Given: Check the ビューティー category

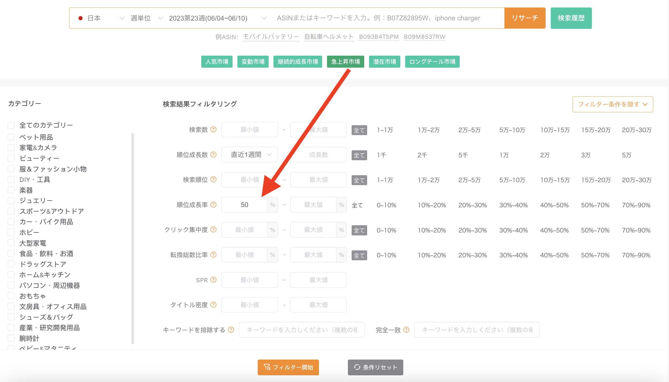Looking at the screenshot, I should (x=11, y=158).
